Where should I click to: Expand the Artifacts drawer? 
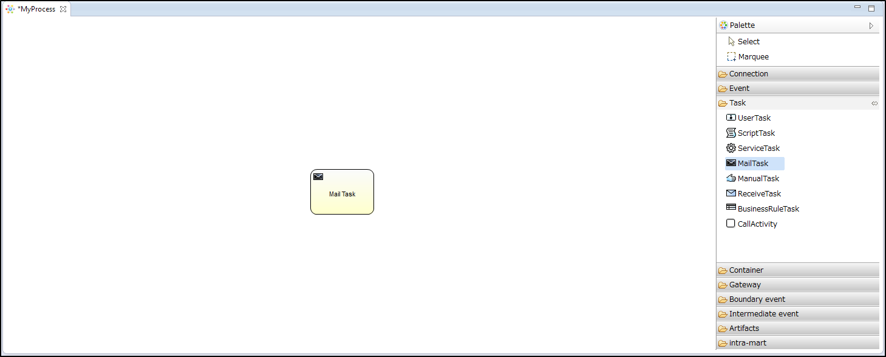(x=798, y=328)
